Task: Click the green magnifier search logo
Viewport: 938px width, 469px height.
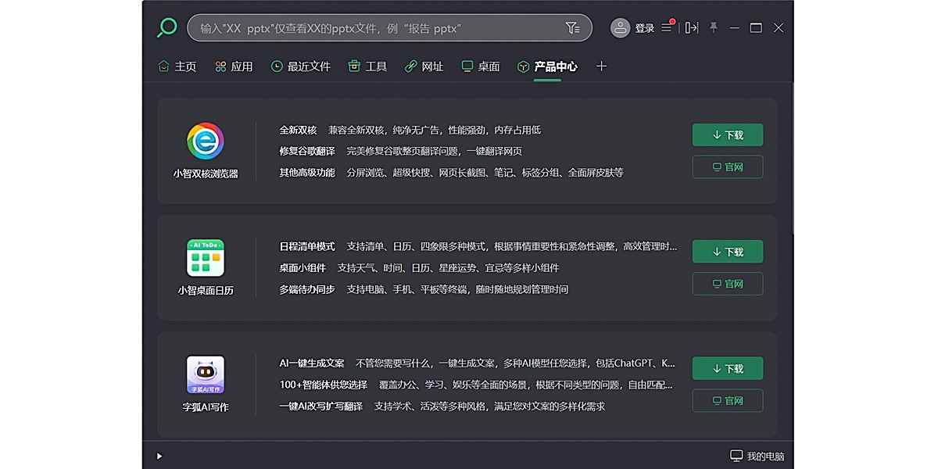Action: [x=166, y=28]
